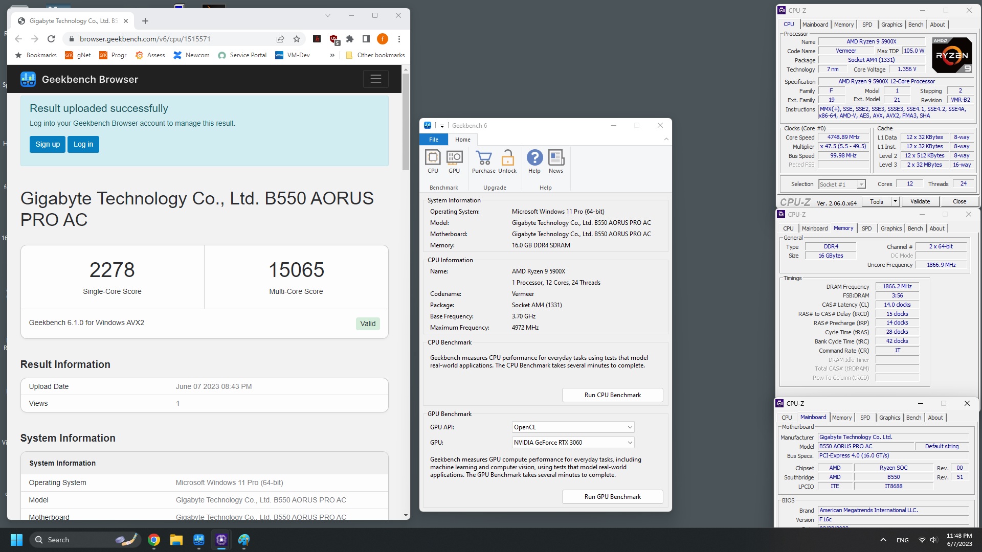This screenshot has width=982, height=552.
Task: Open File Explorer from the taskbar
Action: pos(176,540)
